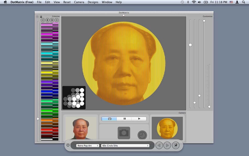
Task: Click the dot pattern thumbnail on the canvas
Action: 74,98
